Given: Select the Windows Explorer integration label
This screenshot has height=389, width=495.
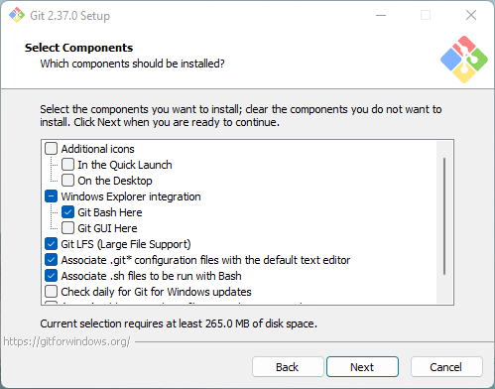Looking at the screenshot, I should 131,196.
